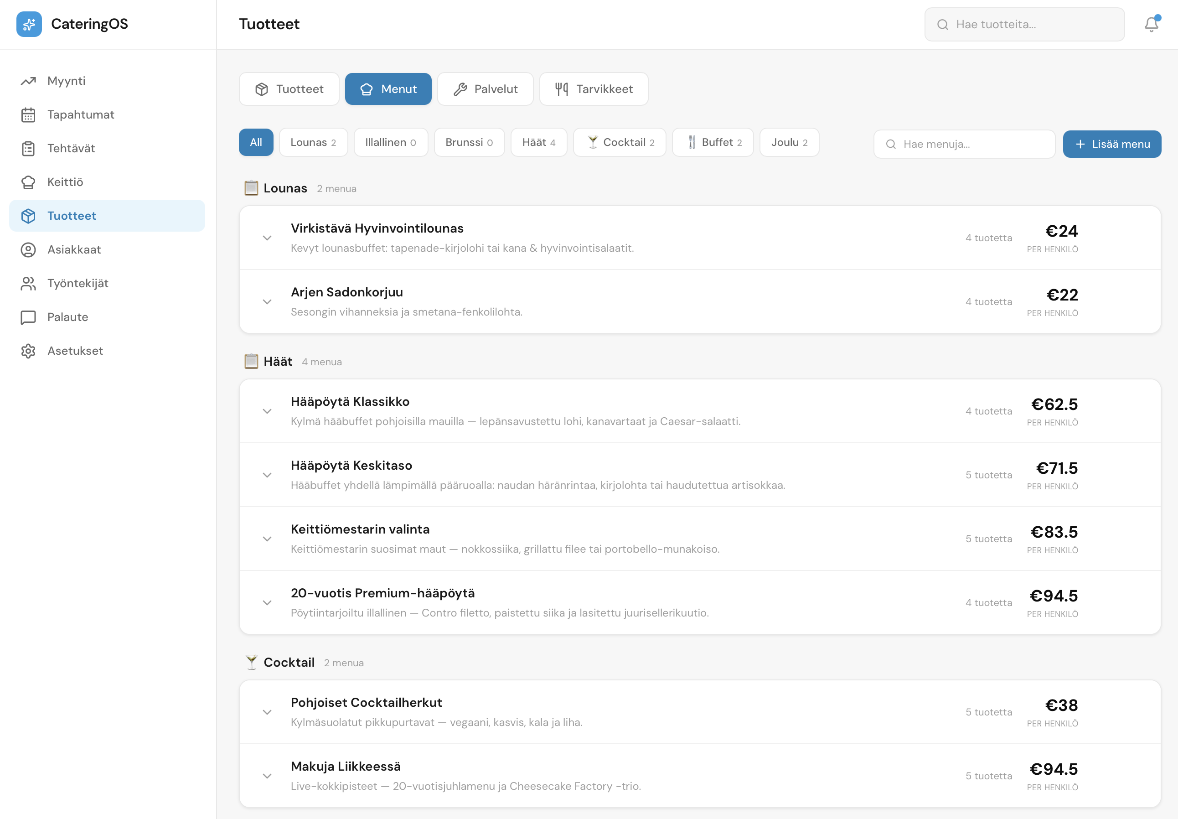The image size is (1178, 819).
Task: Filter menus by Häät category
Action: pos(538,142)
